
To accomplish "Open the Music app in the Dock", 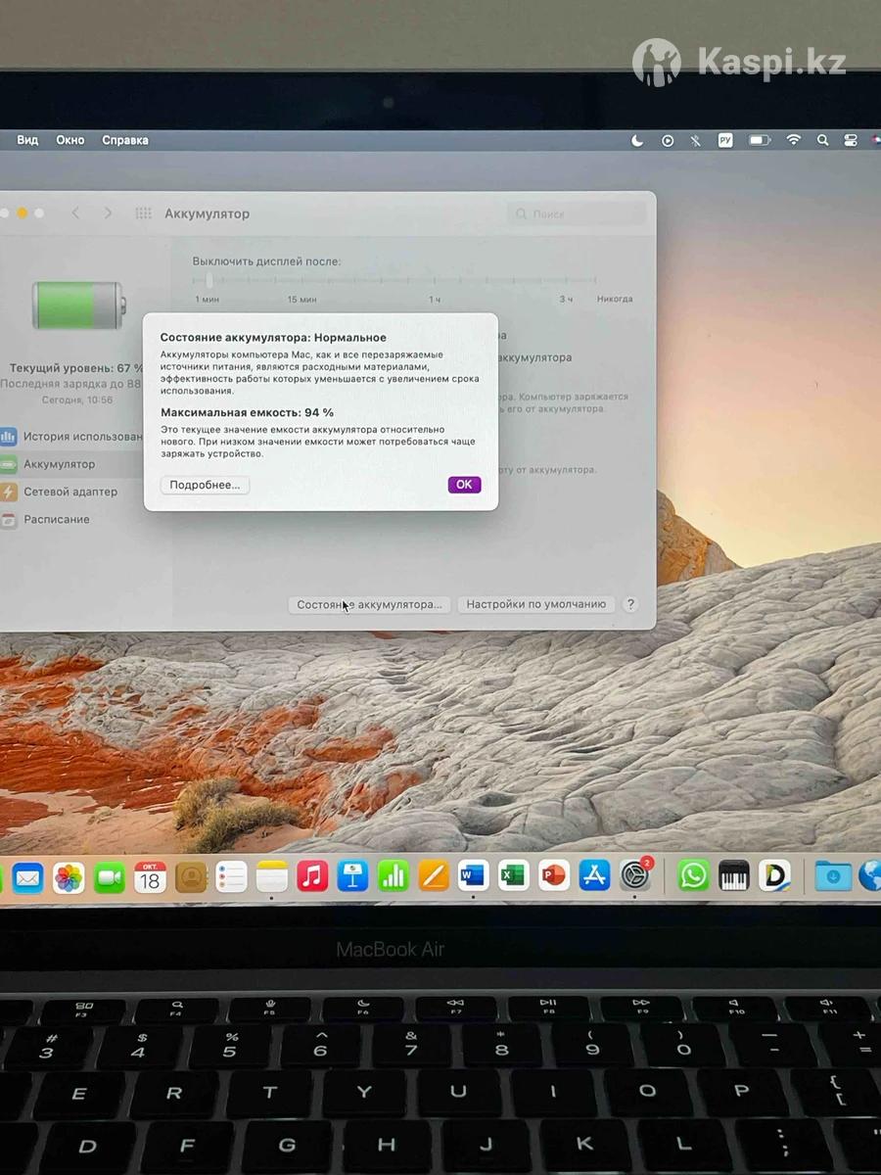I will (x=312, y=875).
